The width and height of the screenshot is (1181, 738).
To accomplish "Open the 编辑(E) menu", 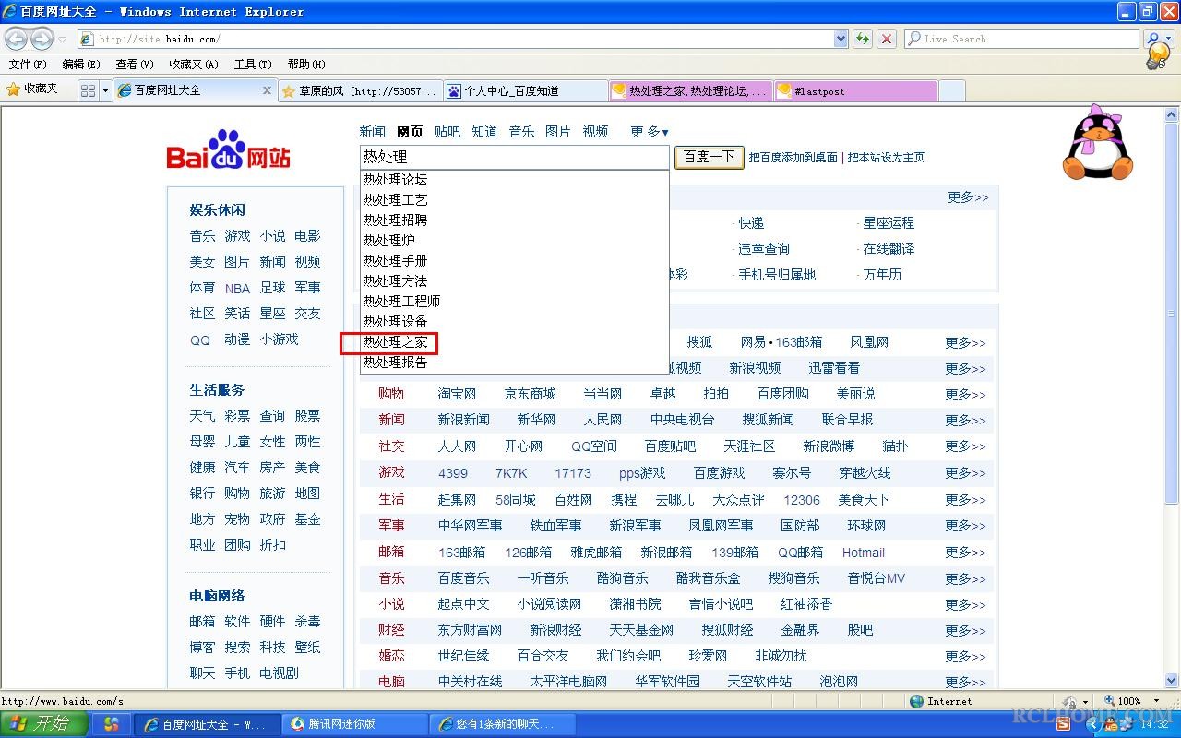I will click(81, 65).
